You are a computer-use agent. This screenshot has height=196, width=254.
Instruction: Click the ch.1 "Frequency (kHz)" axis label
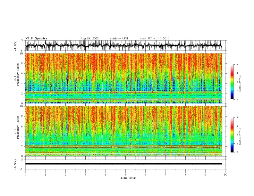click(18, 74)
